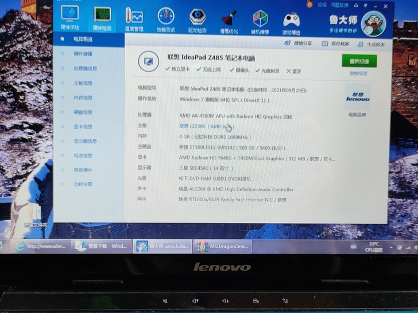Open the 驱动检测 driver detection icon
The height and width of the screenshot is (313, 418).
coord(198,21)
